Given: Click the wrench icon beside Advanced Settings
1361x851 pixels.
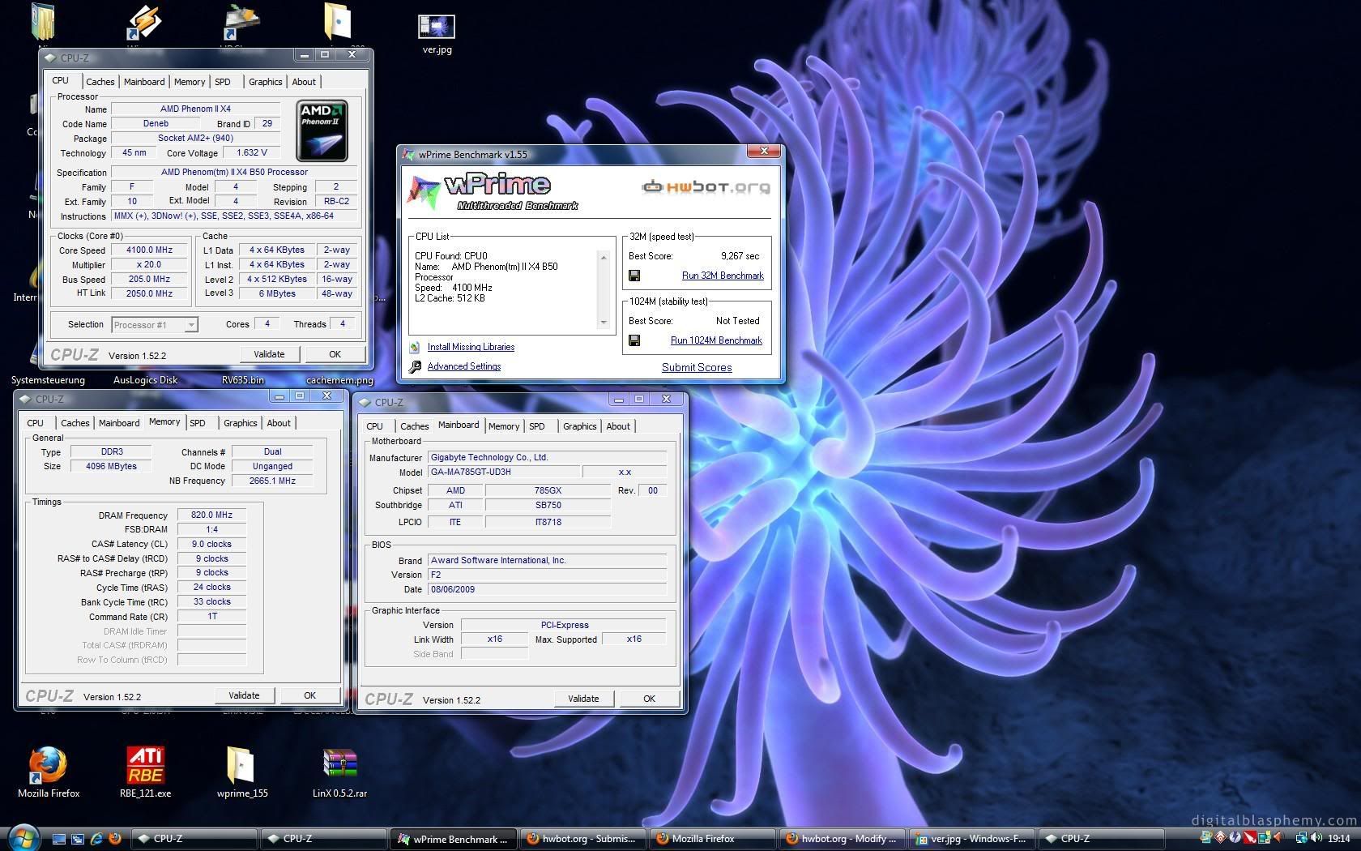Looking at the screenshot, I should (x=415, y=366).
